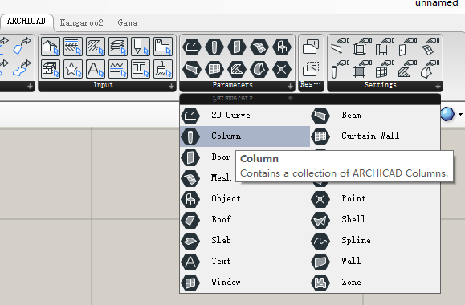The width and height of the screenshot is (465, 305).
Task: Choose Roof from the dropdown list
Action: coord(245,219)
